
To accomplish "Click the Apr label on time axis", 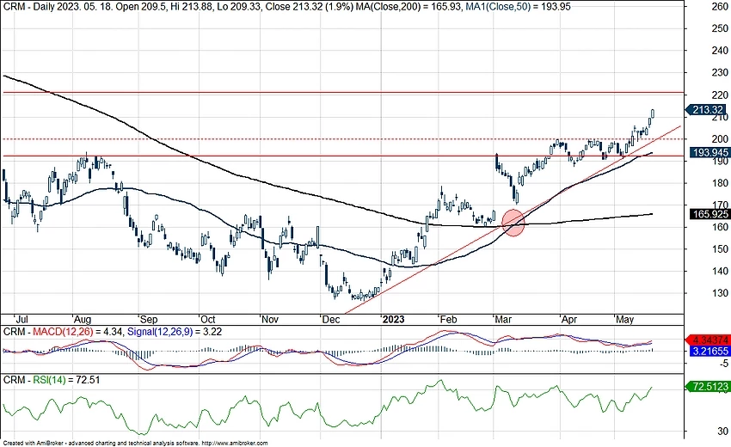I will 569,320.
